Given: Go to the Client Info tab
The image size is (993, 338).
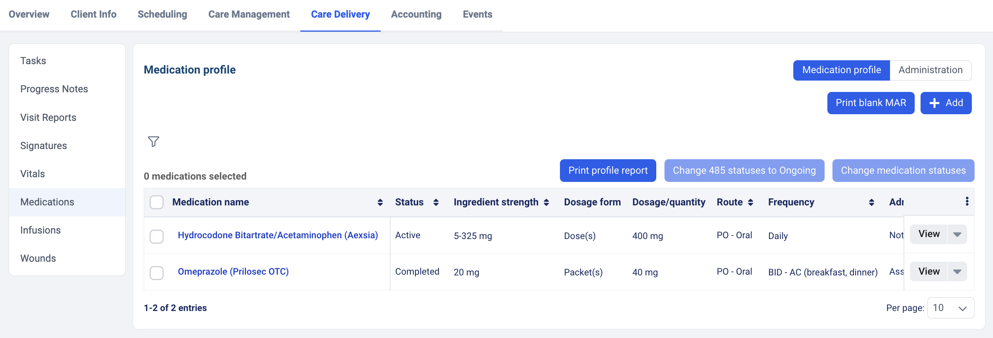Looking at the screenshot, I should (94, 14).
